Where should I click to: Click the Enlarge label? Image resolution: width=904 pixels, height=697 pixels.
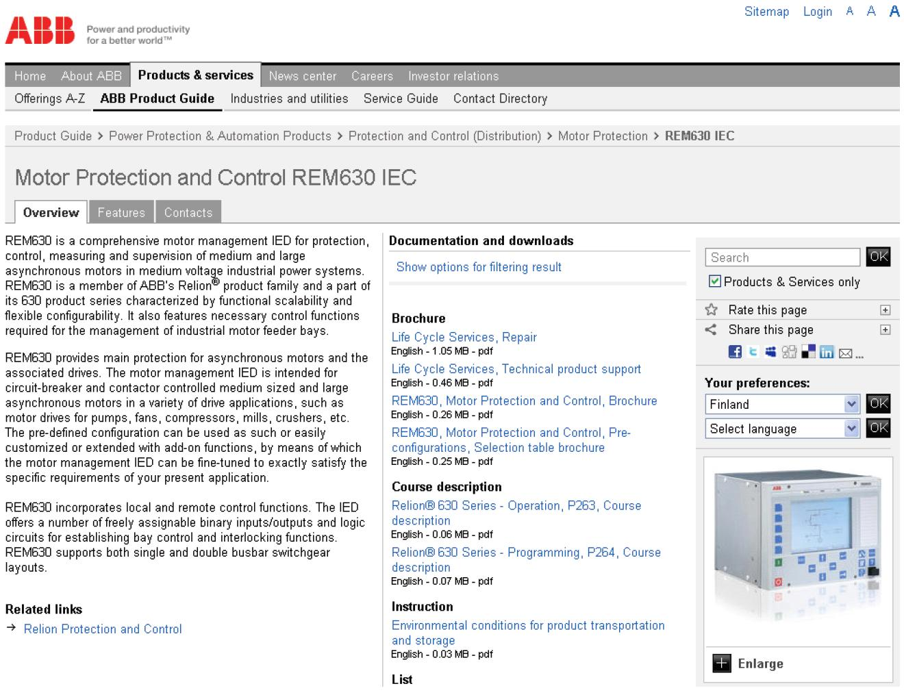(761, 664)
